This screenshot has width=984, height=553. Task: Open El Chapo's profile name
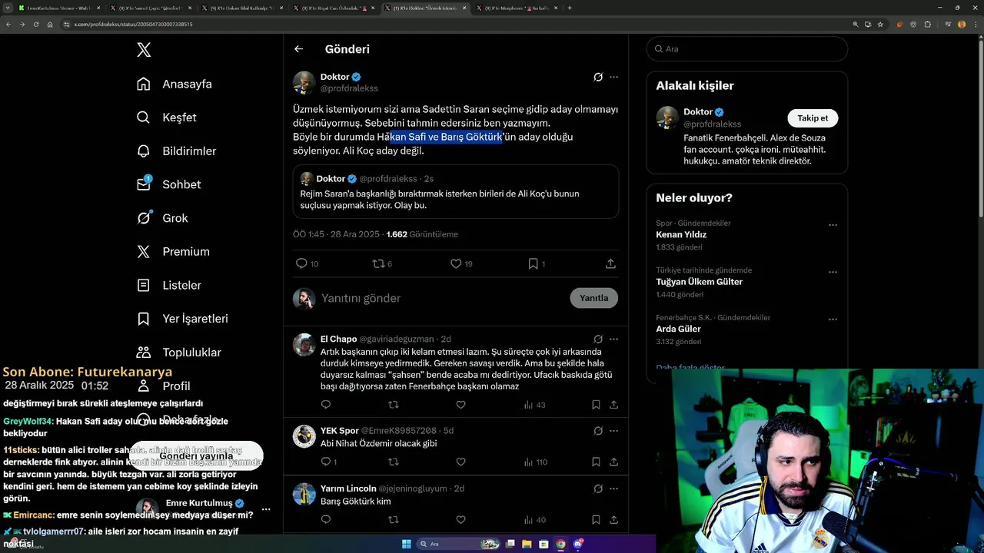pos(338,339)
